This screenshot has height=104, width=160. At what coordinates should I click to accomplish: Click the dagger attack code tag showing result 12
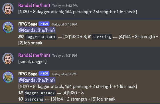(x=40, y=93)
